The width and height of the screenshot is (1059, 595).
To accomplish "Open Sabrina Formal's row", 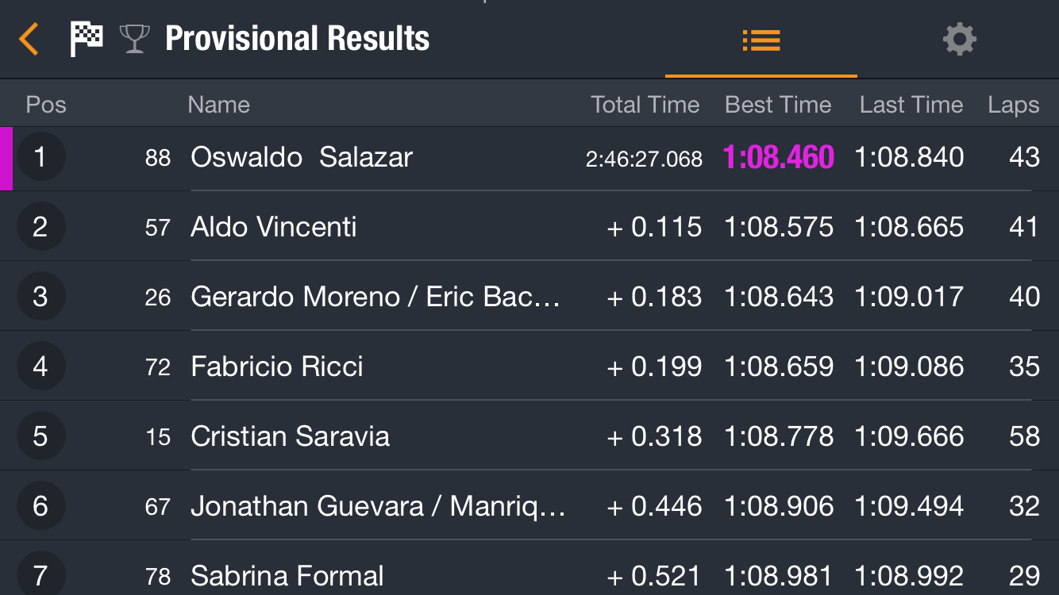I will [529, 568].
